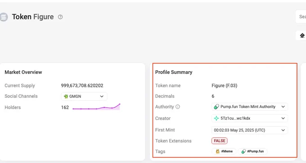
Task: Click the current supply value 999,673,708.620202
Action: point(82,86)
